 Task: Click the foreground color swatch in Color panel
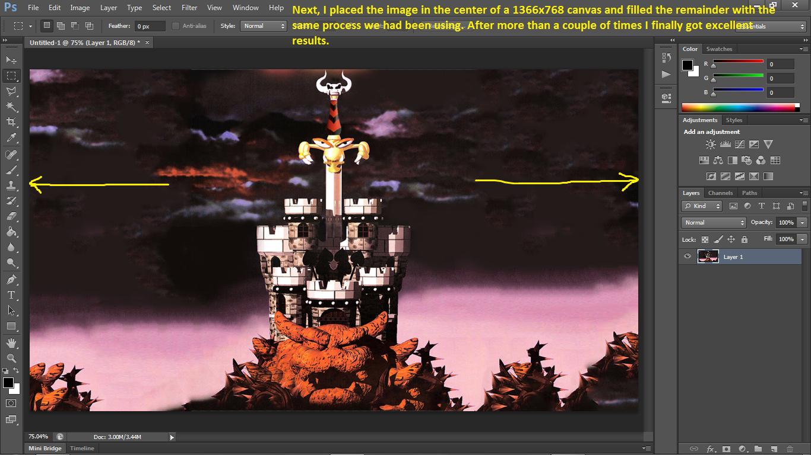click(688, 65)
